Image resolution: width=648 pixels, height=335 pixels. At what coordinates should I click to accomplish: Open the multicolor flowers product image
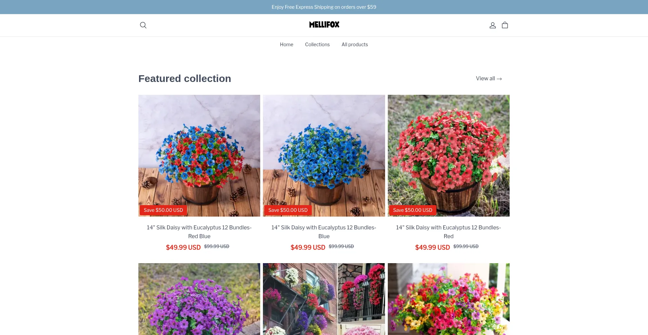pyautogui.click(x=449, y=299)
